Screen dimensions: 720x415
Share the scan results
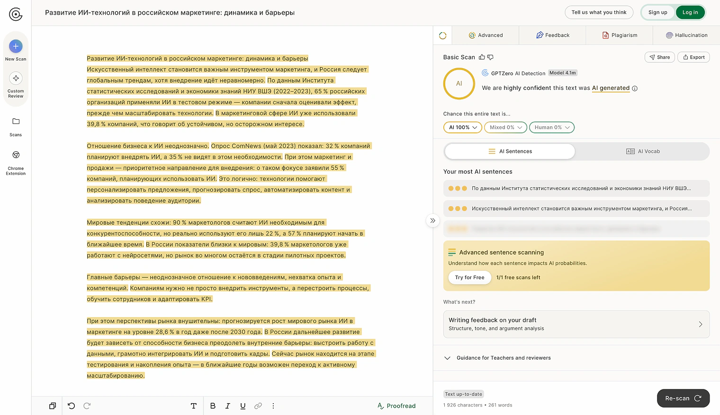click(660, 57)
